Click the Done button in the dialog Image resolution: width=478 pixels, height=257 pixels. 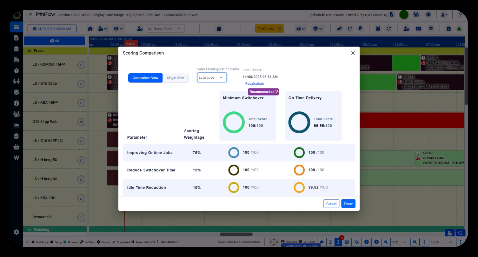[x=348, y=204]
